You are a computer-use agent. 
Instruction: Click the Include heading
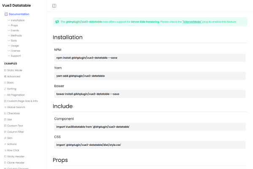click(x=62, y=106)
